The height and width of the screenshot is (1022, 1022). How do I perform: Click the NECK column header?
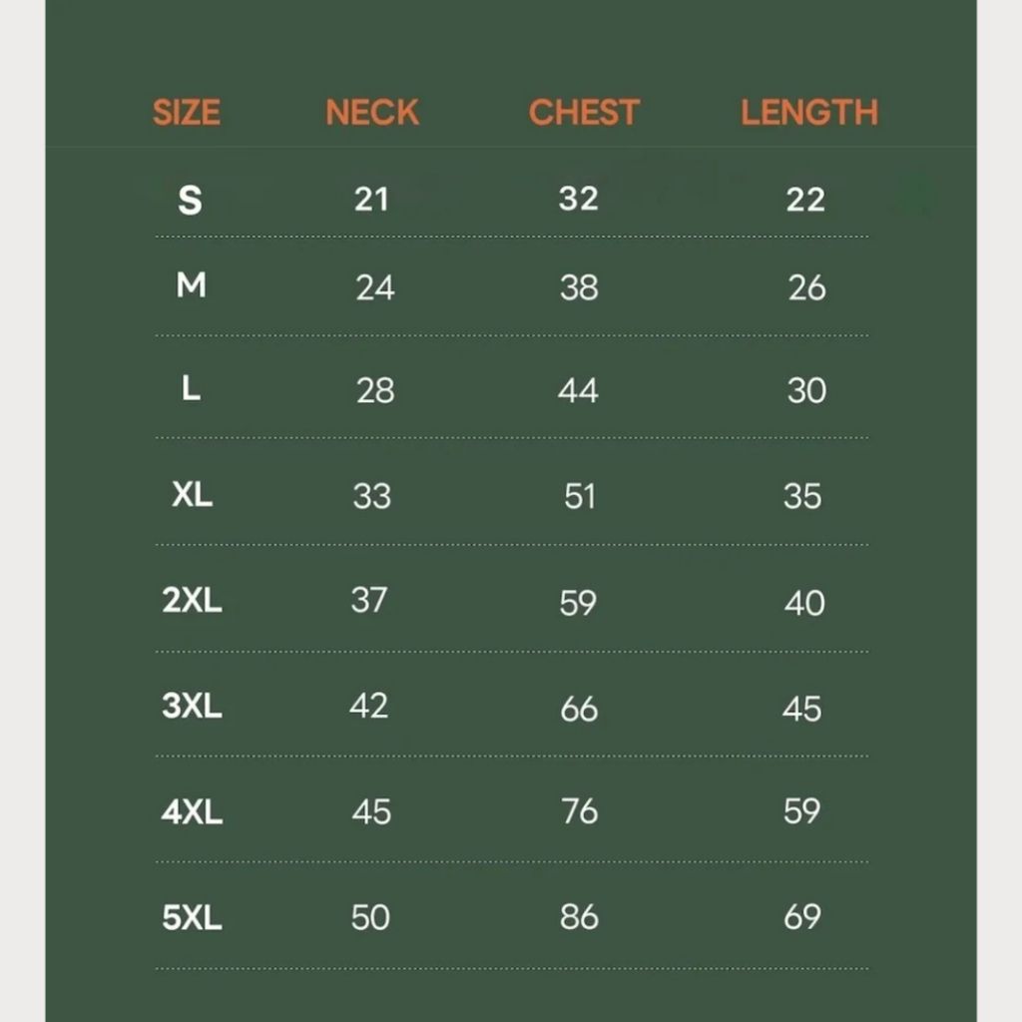coord(372,113)
